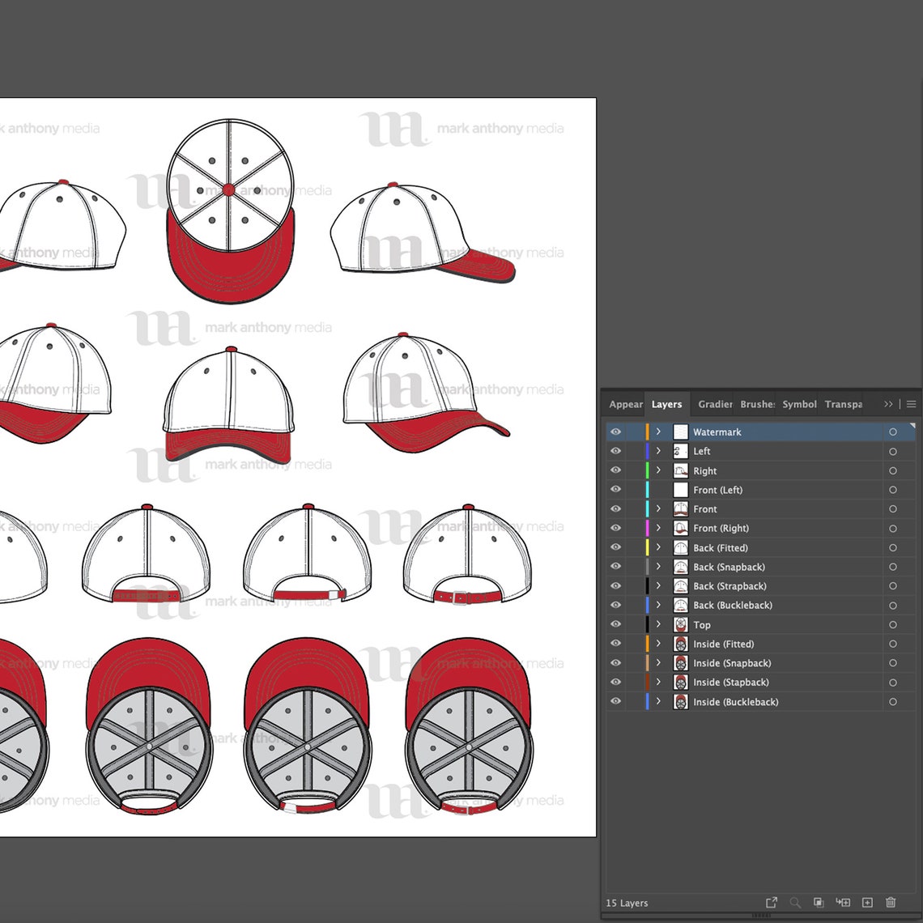Click the Collect for Export icon
923x923 pixels.
[x=772, y=902]
